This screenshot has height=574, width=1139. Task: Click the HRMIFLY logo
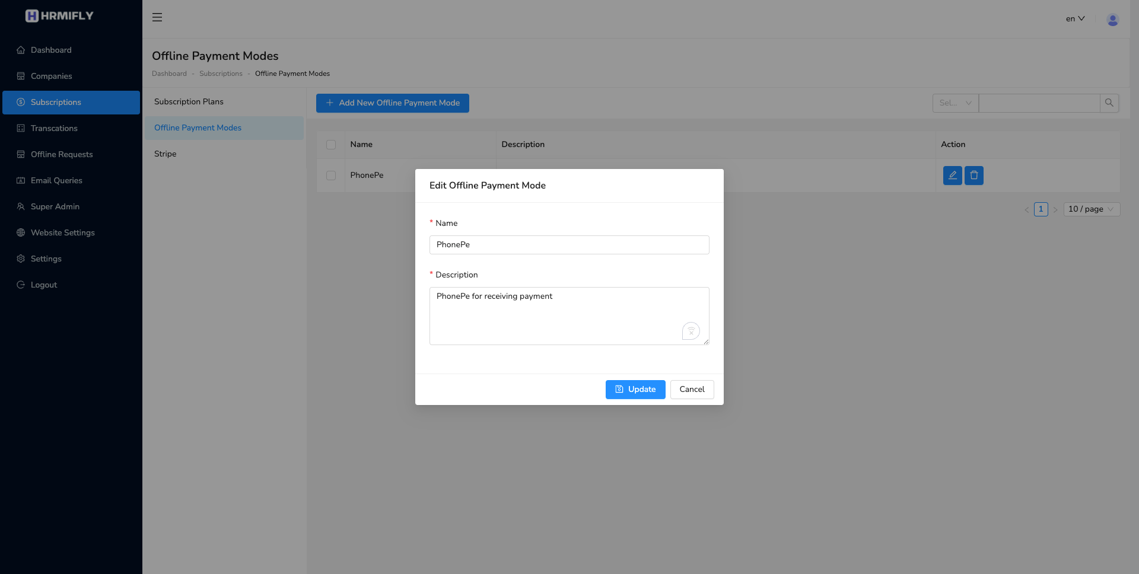coord(59,16)
